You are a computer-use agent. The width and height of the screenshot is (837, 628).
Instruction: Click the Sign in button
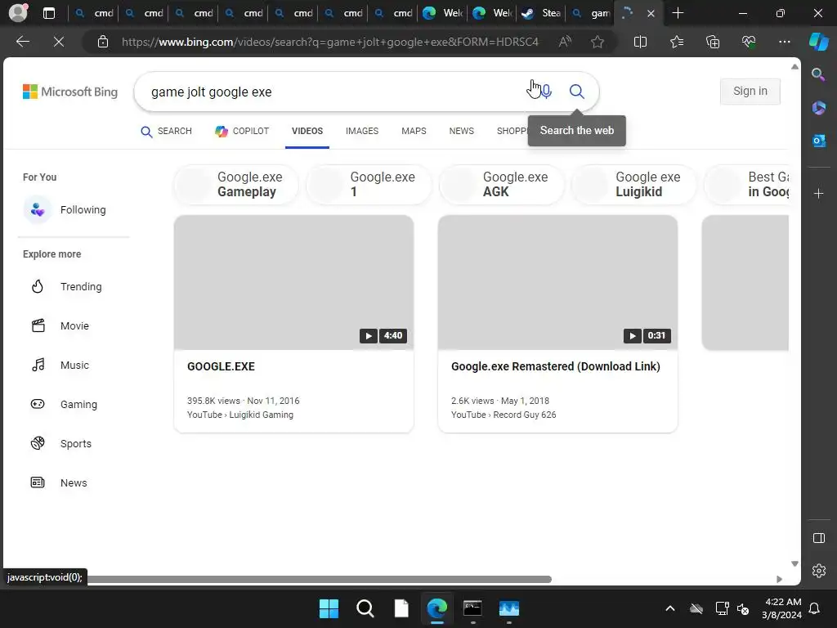point(750,92)
